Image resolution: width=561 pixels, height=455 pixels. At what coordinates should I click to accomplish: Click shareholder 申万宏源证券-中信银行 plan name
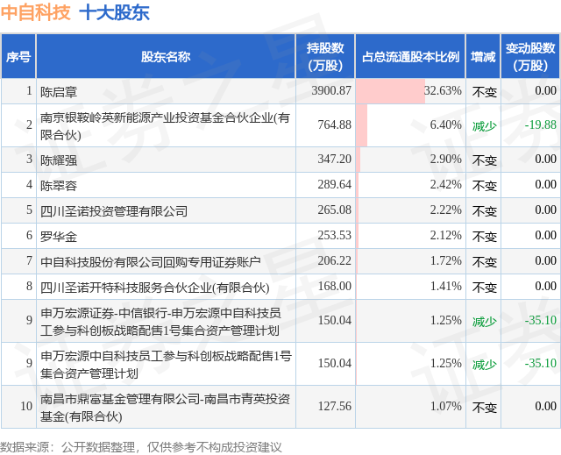160,322
